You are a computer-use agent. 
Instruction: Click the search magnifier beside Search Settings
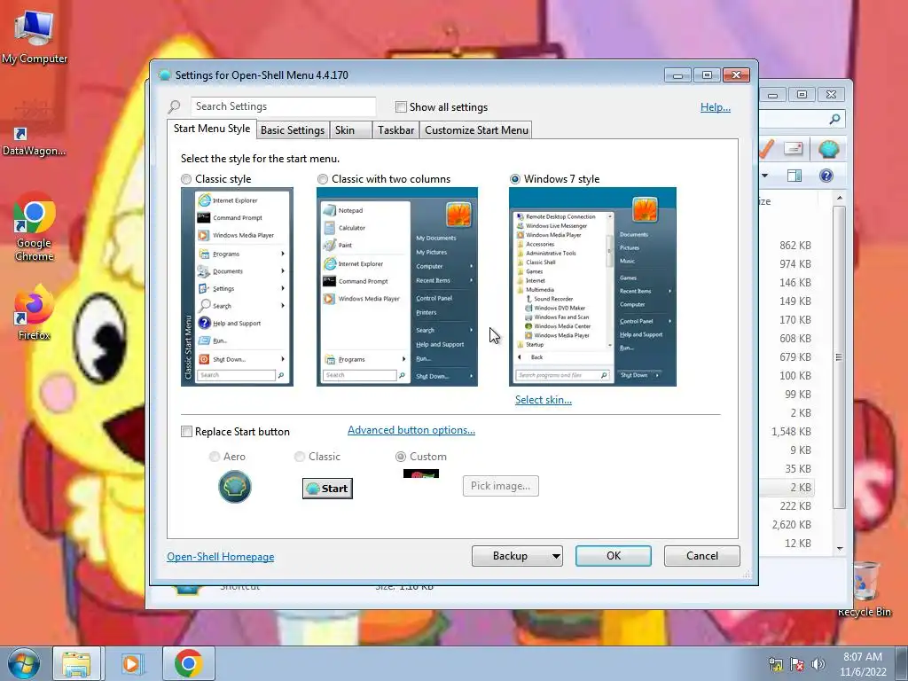pyautogui.click(x=175, y=106)
